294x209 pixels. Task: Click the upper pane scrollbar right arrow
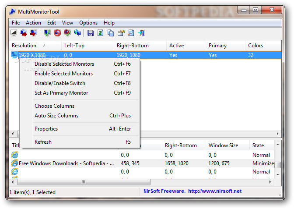click(278, 134)
